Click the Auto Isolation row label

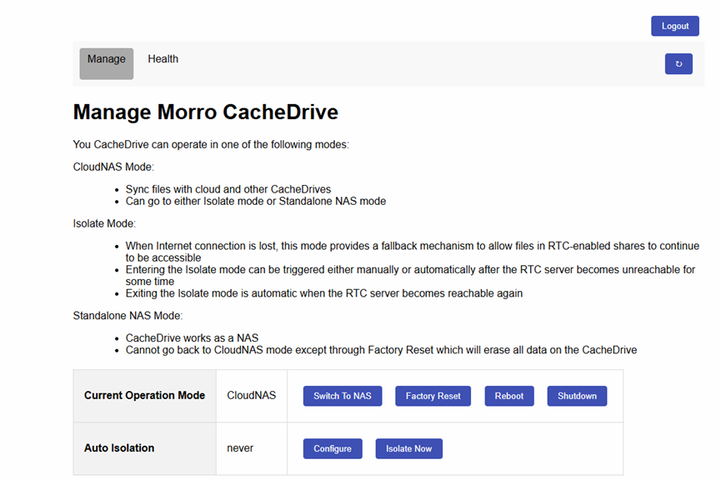(119, 447)
